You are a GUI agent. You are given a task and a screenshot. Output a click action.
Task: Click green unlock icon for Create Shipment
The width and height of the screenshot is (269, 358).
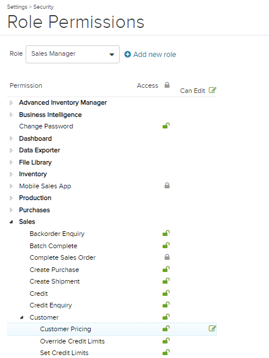coord(166,281)
